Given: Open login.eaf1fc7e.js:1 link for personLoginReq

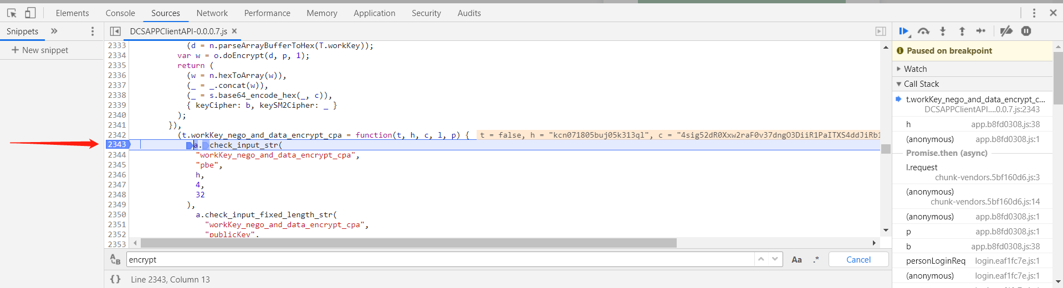Looking at the screenshot, I should coord(1008,261).
